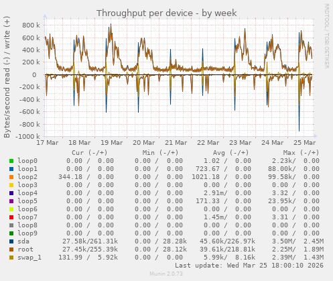Select the sda legend label
Image resolution: width=333 pixels, height=281 pixels.
tap(23, 241)
